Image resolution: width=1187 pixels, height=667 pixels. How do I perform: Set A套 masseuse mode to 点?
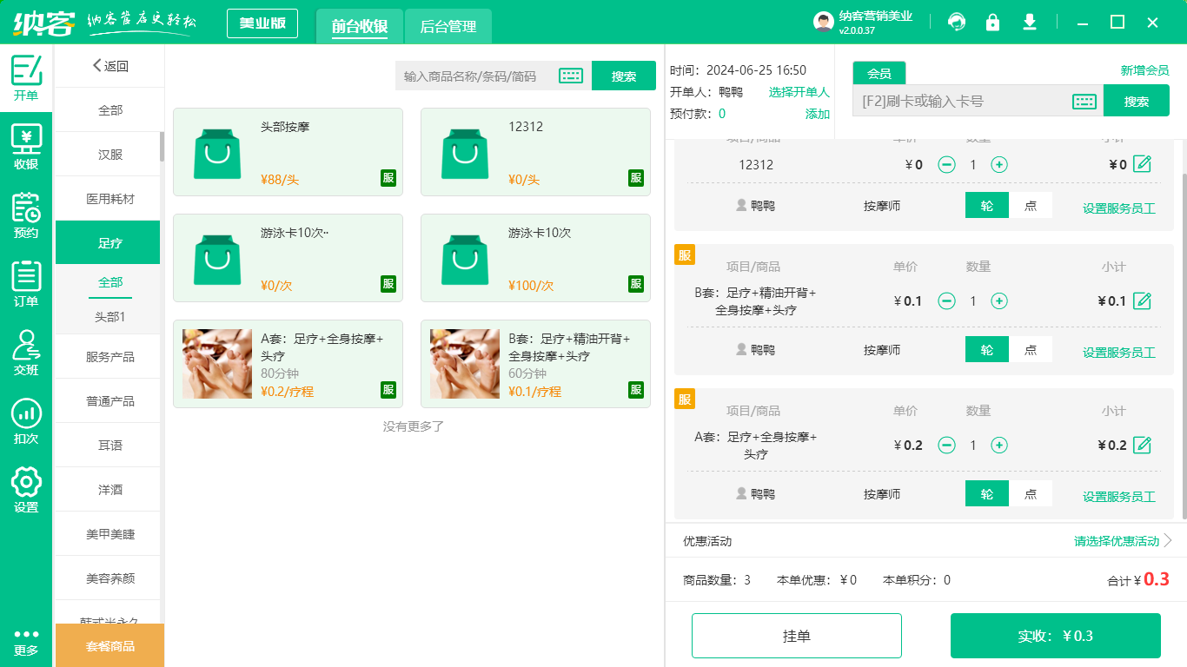[1031, 492]
